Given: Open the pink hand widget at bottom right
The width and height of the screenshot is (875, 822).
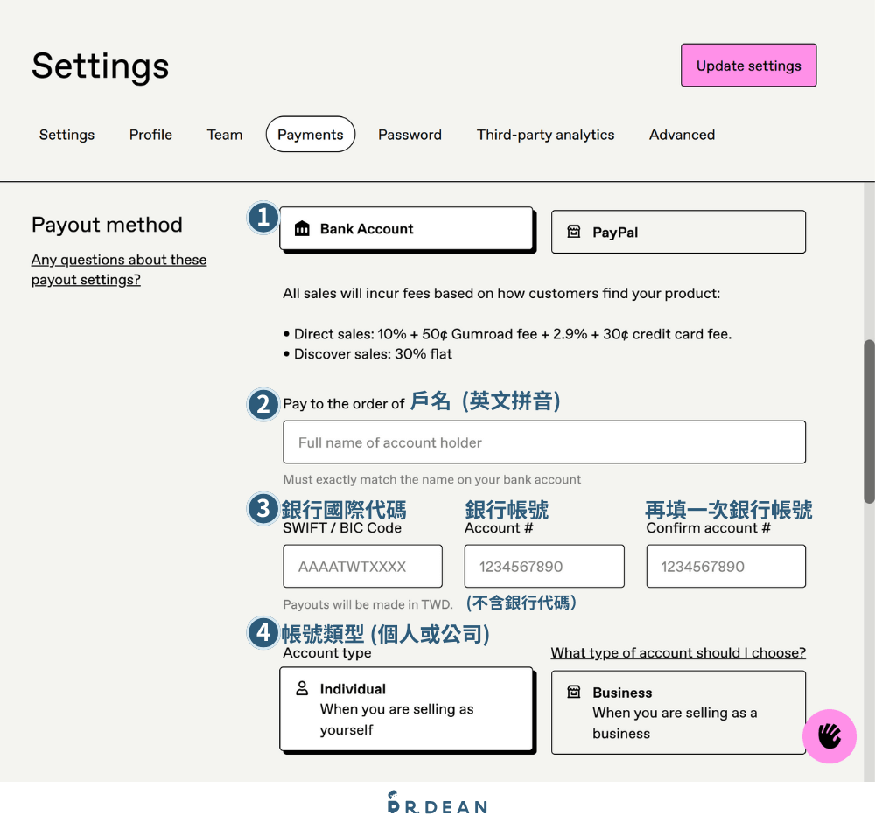Looking at the screenshot, I should coord(829,737).
